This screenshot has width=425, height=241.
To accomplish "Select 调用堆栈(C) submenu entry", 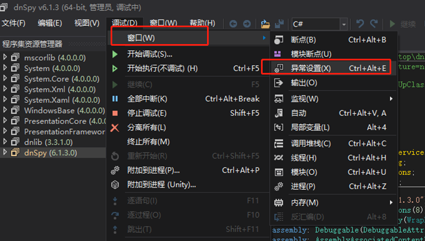I will (333, 144).
